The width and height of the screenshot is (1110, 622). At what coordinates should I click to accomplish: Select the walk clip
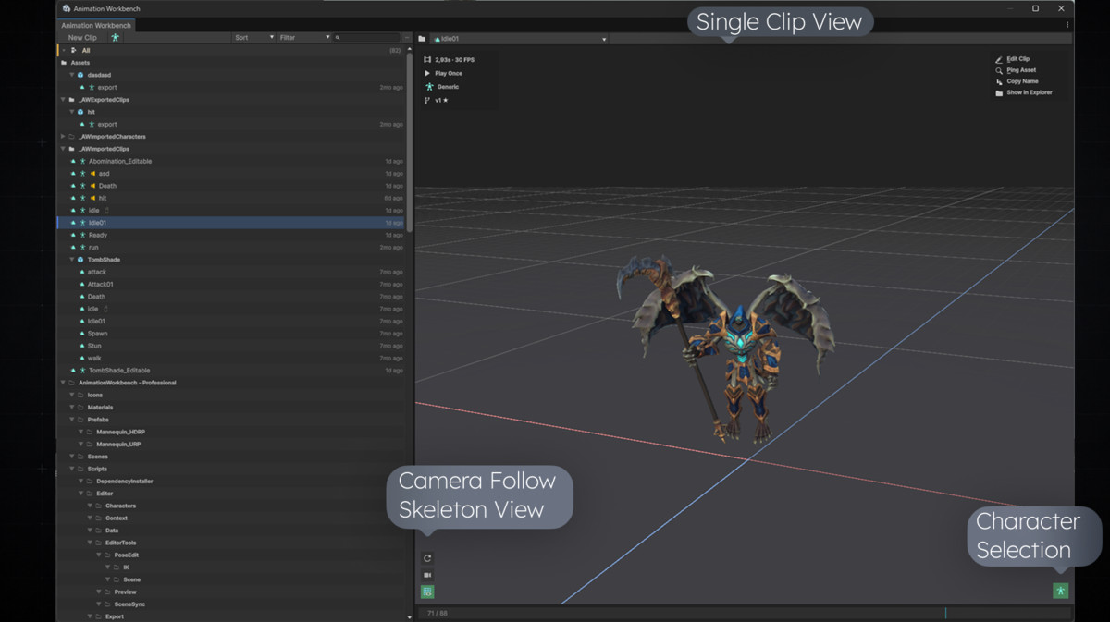pos(231,358)
